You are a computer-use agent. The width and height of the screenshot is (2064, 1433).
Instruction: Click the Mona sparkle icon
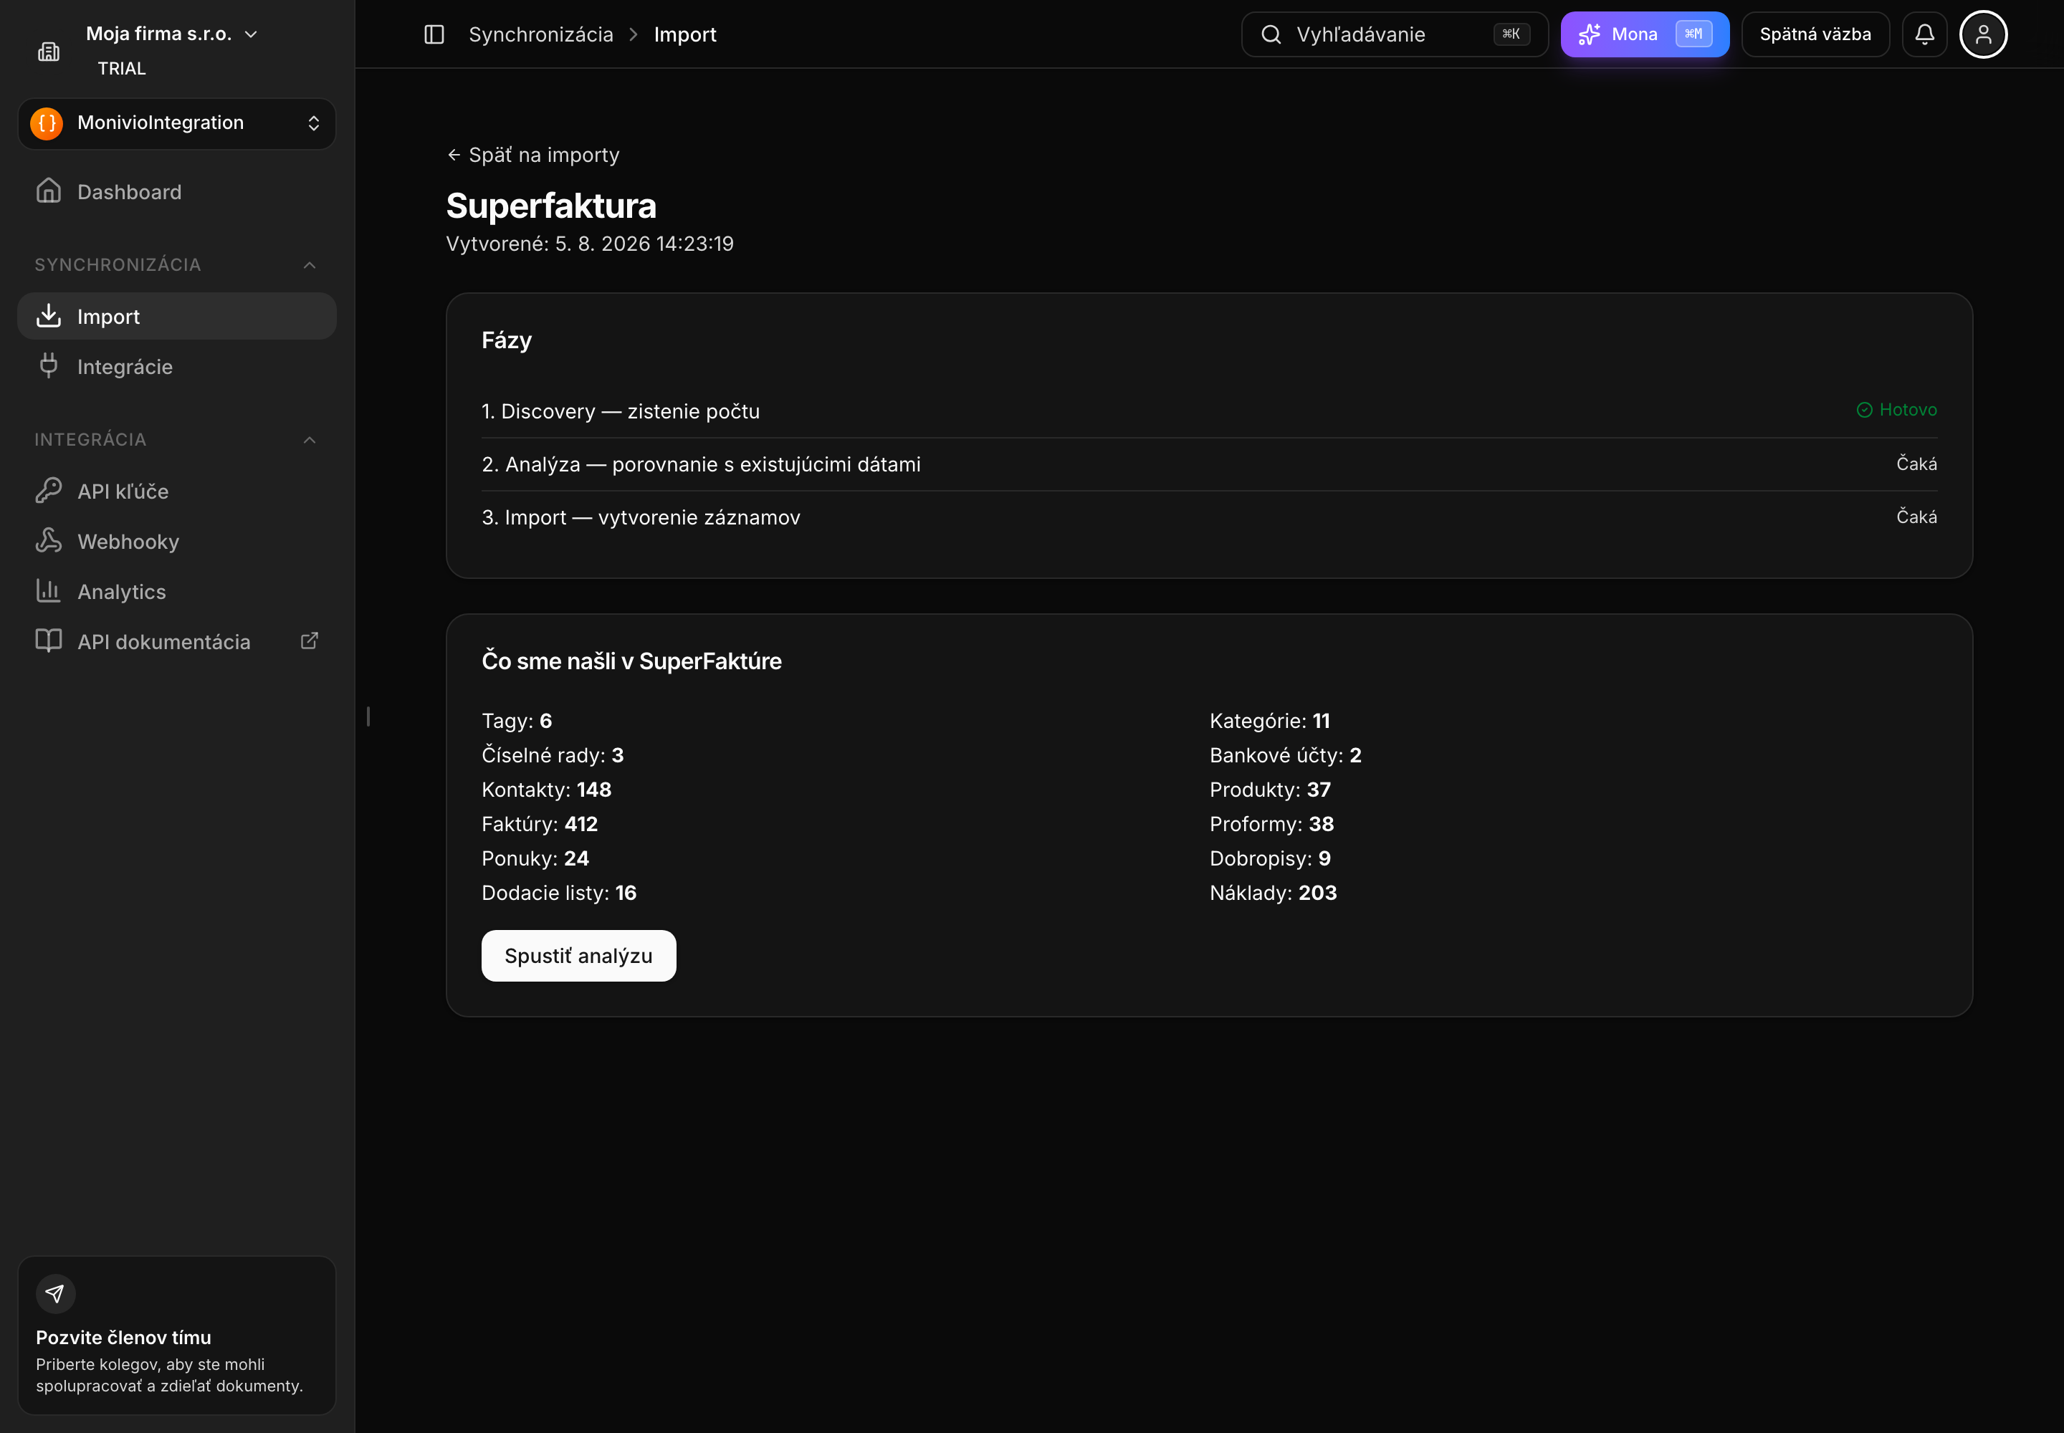(1589, 34)
